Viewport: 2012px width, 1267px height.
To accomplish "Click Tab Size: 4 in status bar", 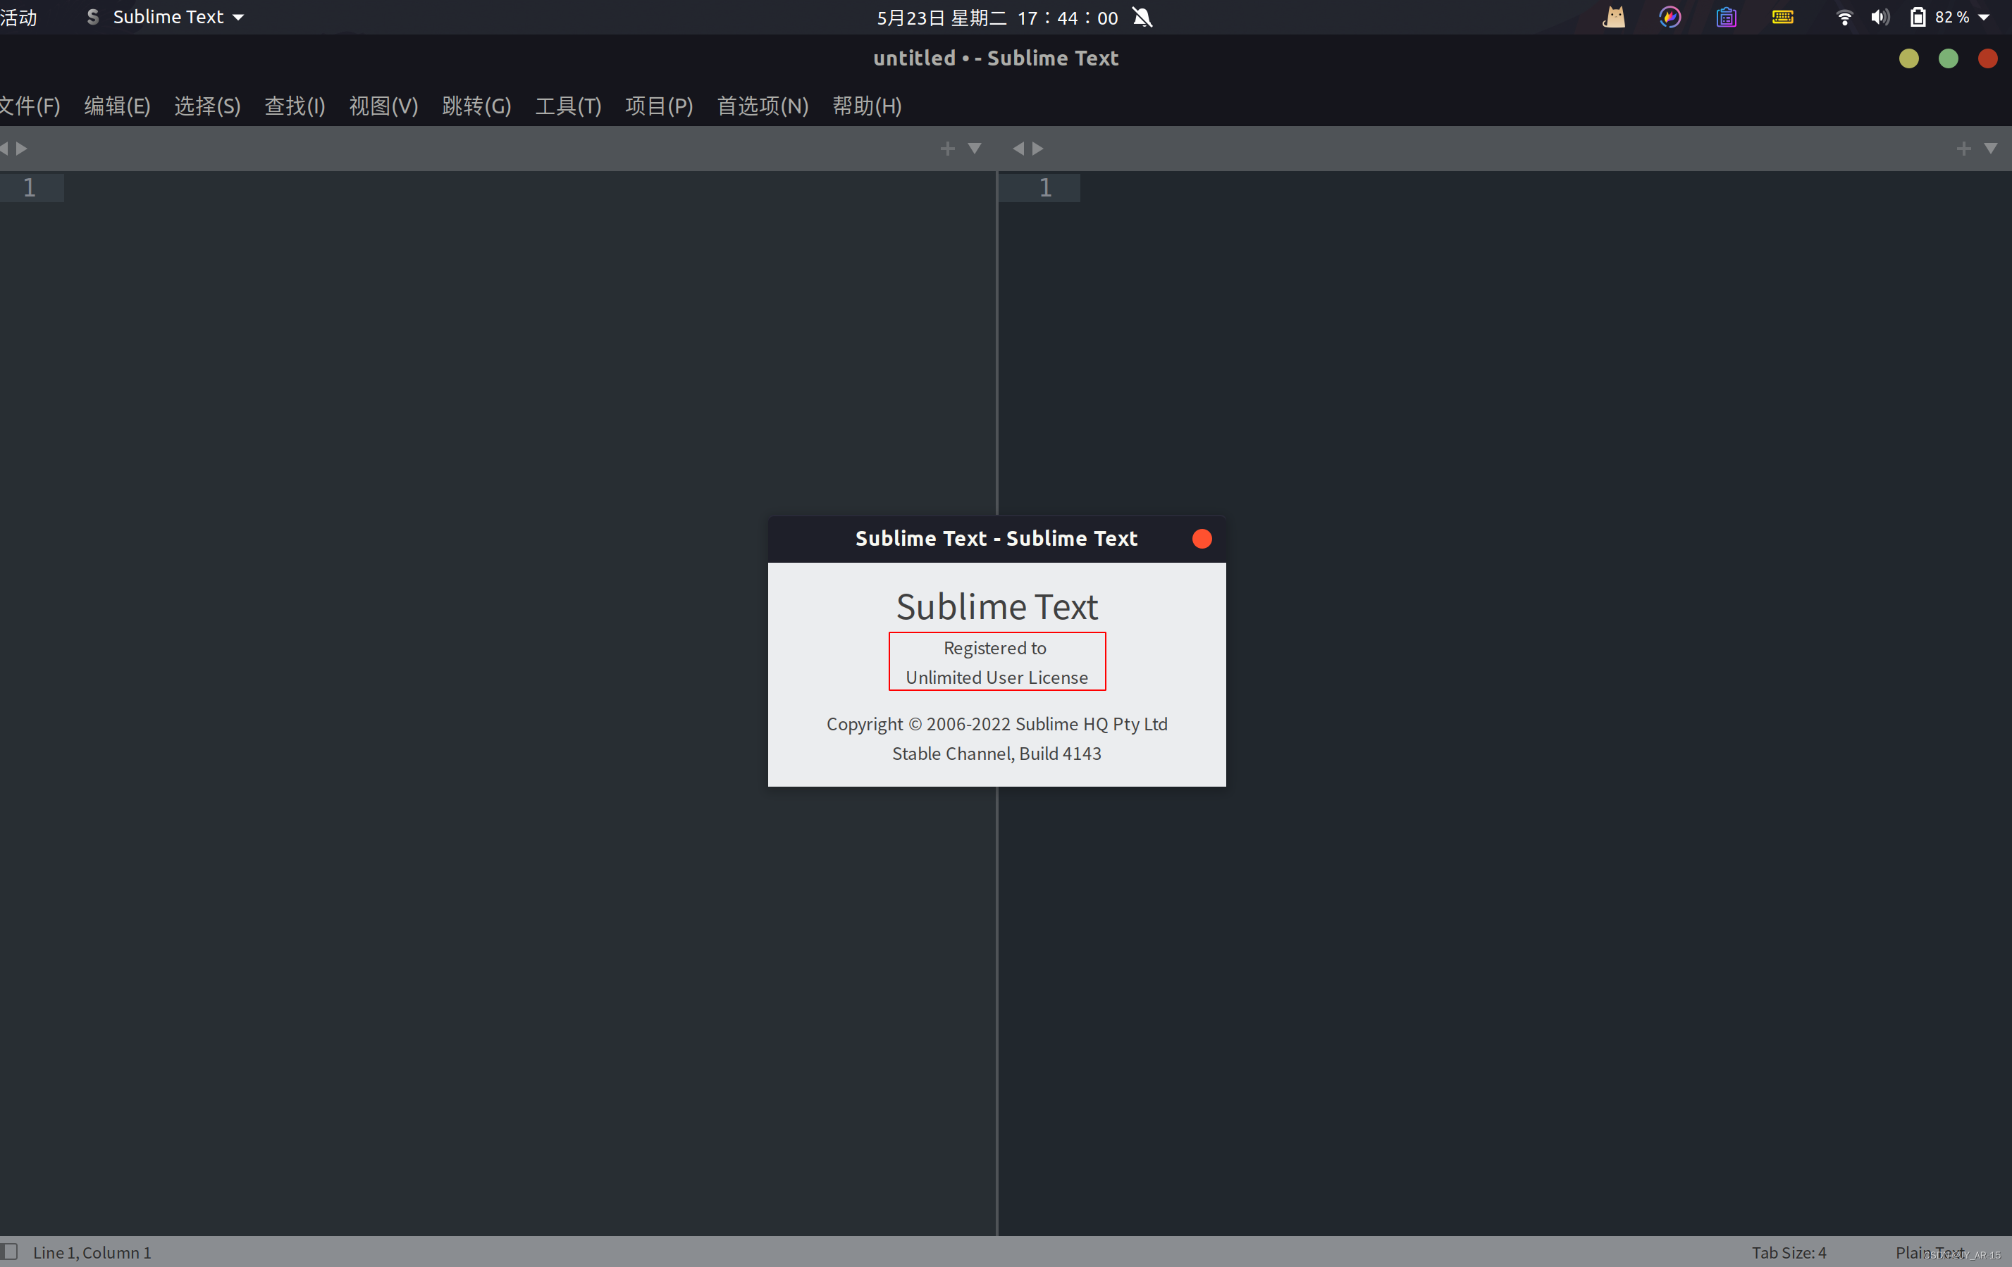I will point(1788,1252).
